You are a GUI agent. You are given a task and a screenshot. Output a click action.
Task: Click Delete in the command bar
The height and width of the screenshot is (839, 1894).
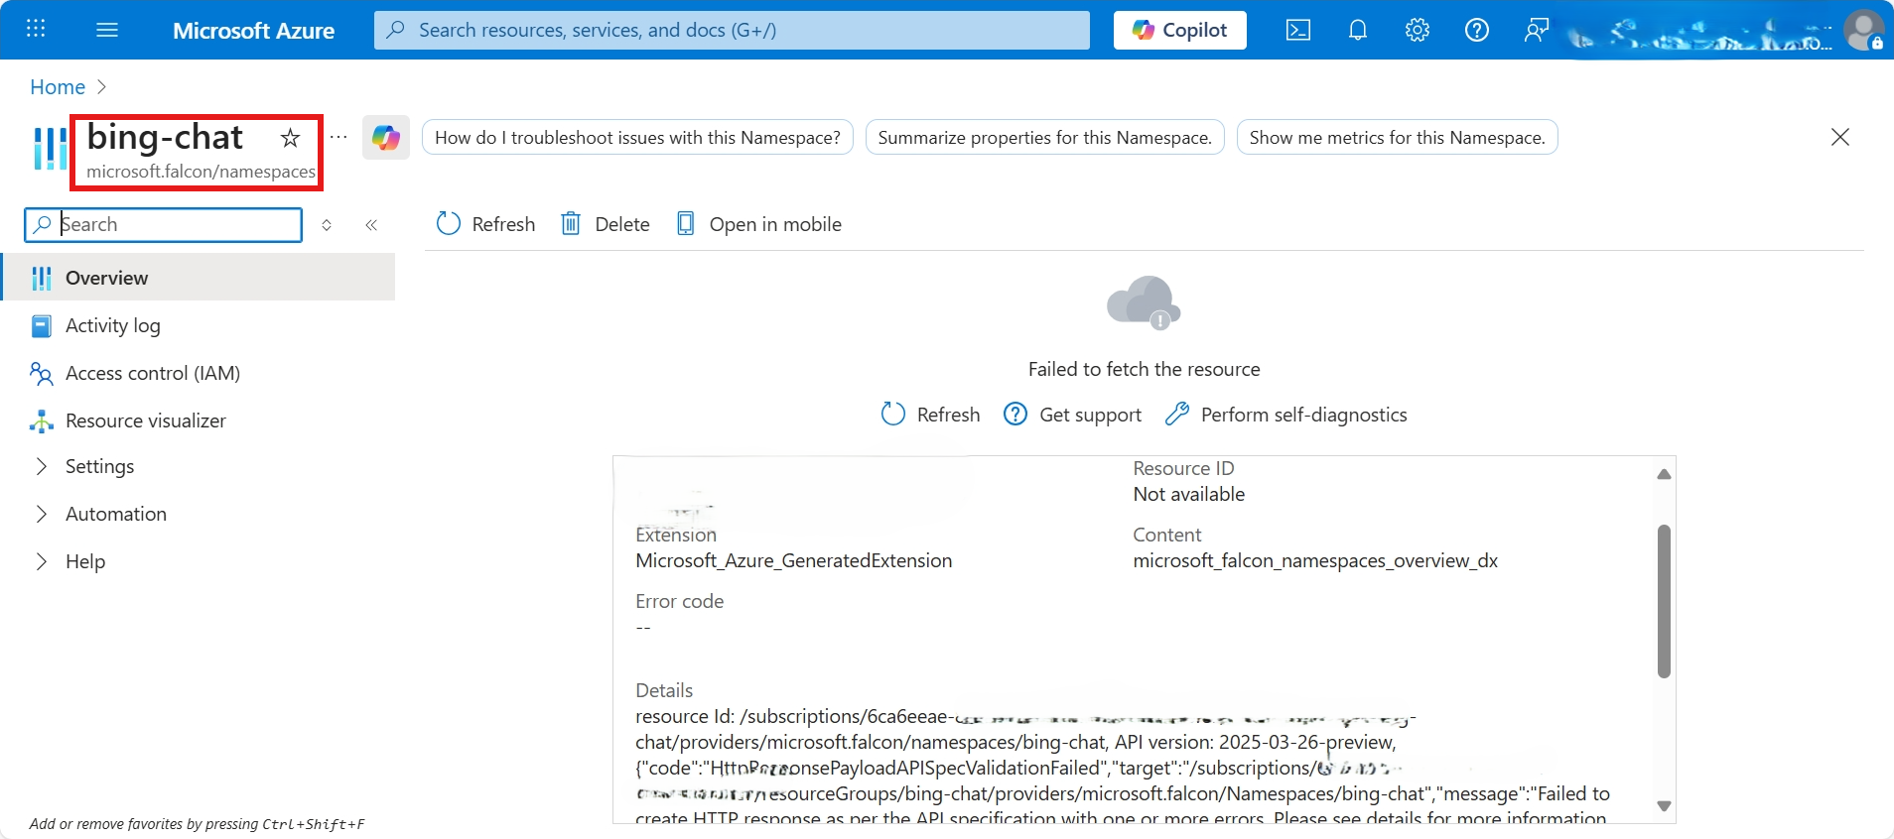[x=606, y=224]
